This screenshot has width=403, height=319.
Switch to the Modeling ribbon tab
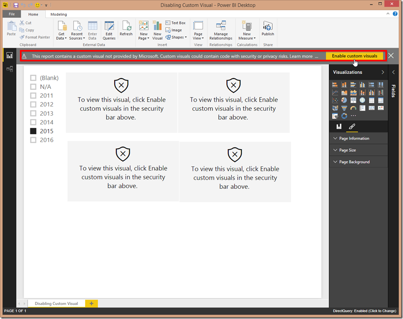coord(59,14)
